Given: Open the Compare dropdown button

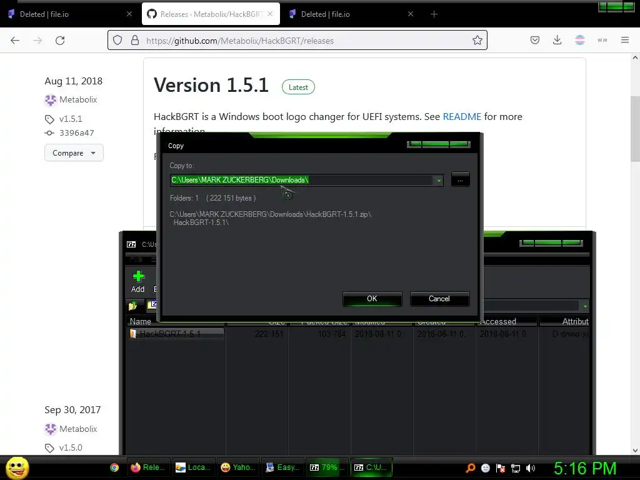Looking at the screenshot, I should [x=74, y=152].
